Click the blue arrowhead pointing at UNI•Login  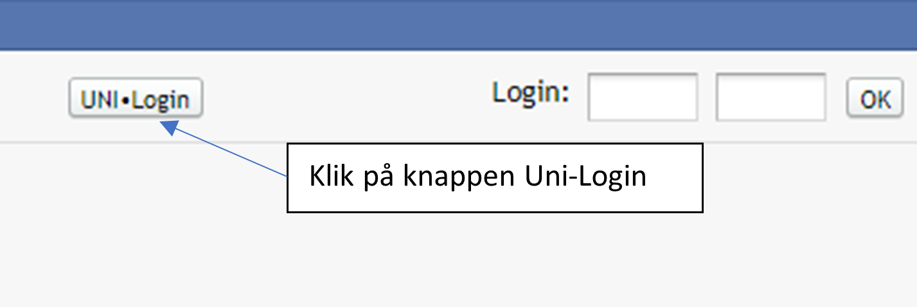coord(169,128)
